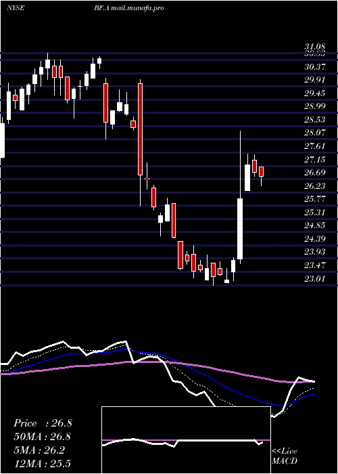Select the 24.85 price axis label
This screenshot has width=338, height=474.
pyautogui.click(x=314, y=225)
